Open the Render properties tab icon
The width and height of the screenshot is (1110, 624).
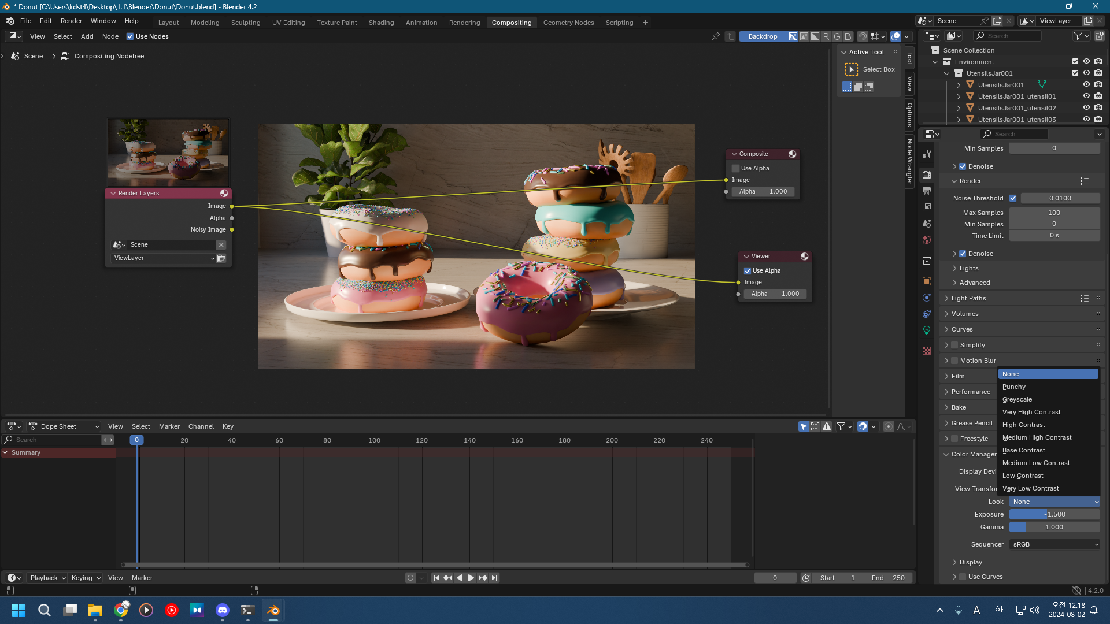point(927,174)
